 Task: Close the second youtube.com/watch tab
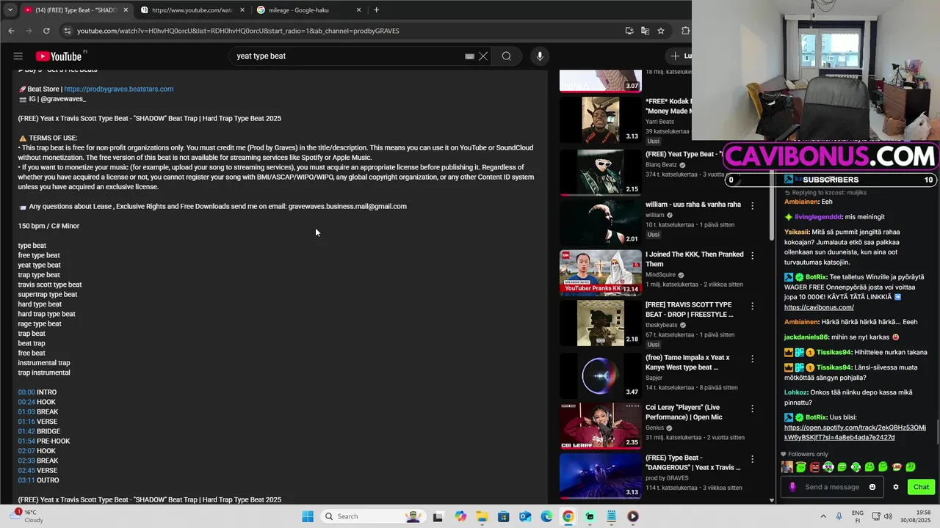coord(242,10)
